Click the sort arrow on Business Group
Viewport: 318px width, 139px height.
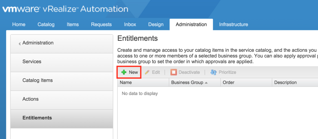tap(206, 83)
